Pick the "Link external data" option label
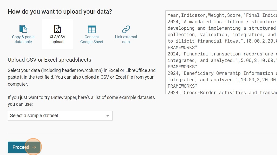 click(x=126, y=39)
